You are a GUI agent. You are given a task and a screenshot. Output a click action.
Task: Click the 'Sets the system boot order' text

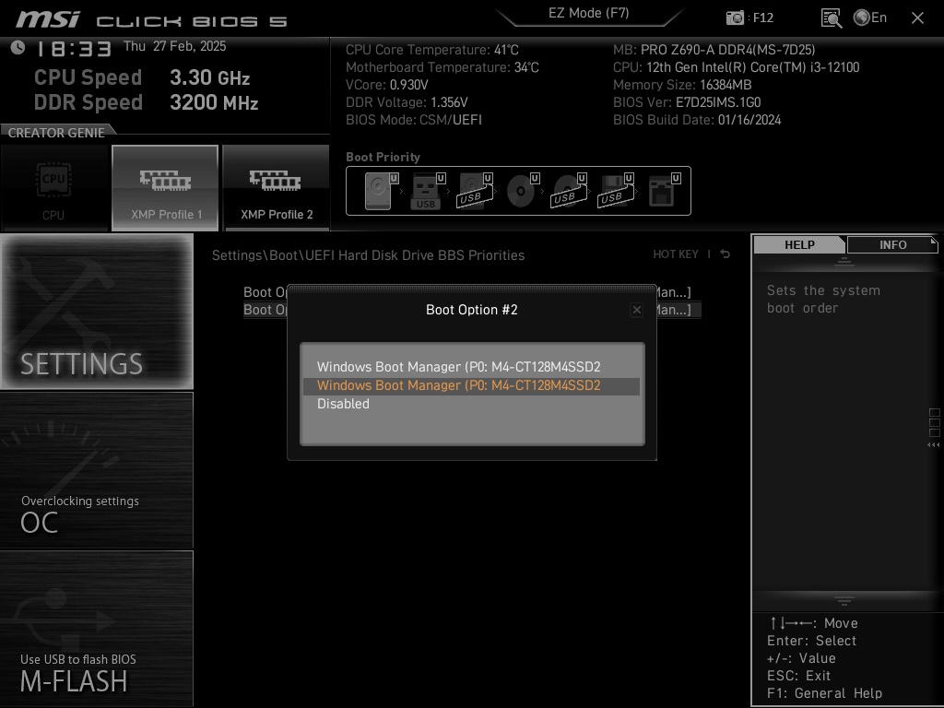point(823,300)
